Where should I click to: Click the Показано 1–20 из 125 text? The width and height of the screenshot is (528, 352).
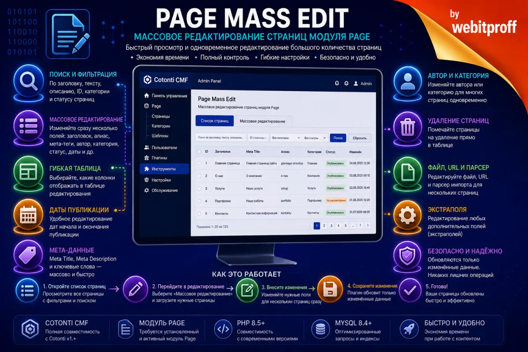[x=213, y=227]
